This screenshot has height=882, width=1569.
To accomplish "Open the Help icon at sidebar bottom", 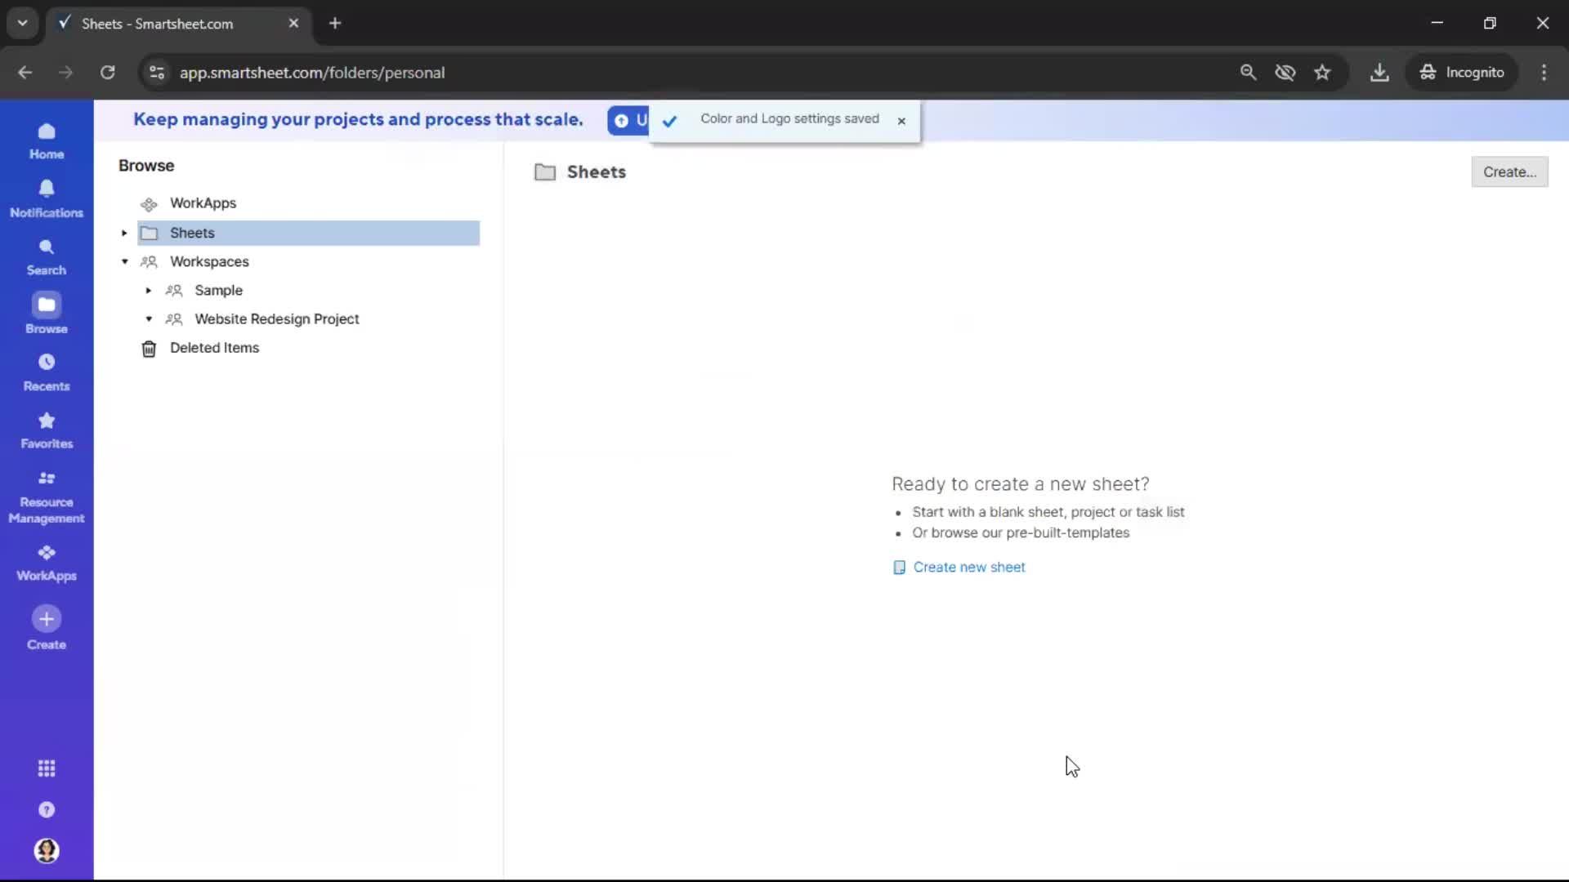I will click(x=47, y=809).
